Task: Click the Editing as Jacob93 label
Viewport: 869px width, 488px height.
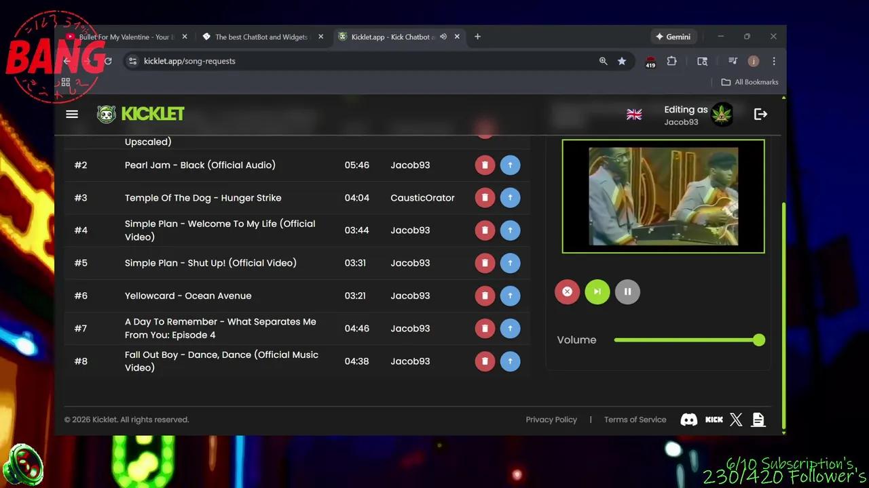Action: coord(686,115)
